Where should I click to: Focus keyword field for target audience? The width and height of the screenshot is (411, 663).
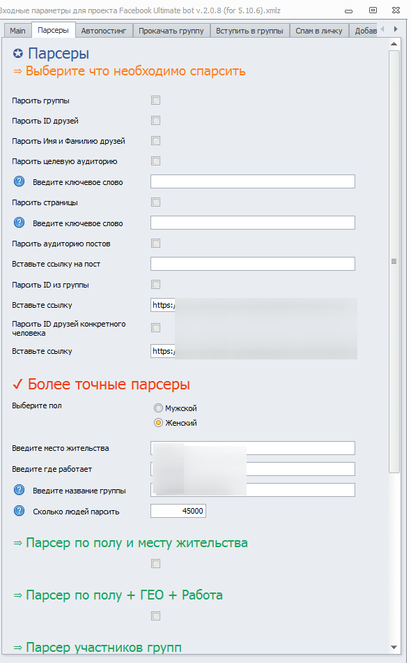point(253,182)
